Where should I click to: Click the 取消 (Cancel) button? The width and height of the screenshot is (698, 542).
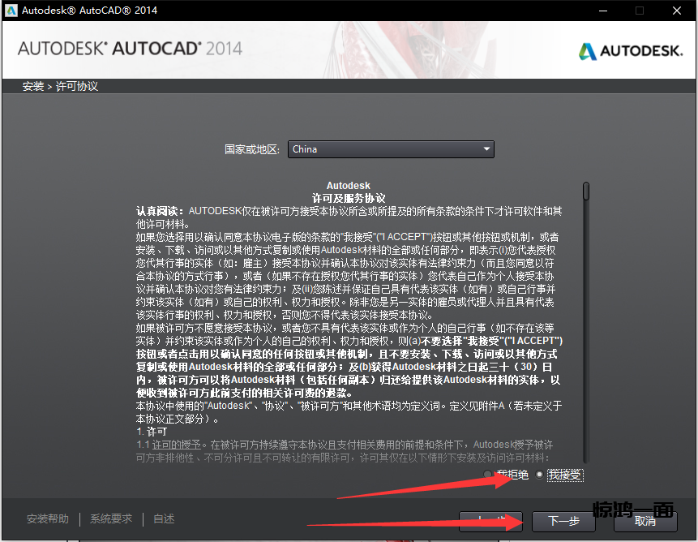click(x=645, y=521)
